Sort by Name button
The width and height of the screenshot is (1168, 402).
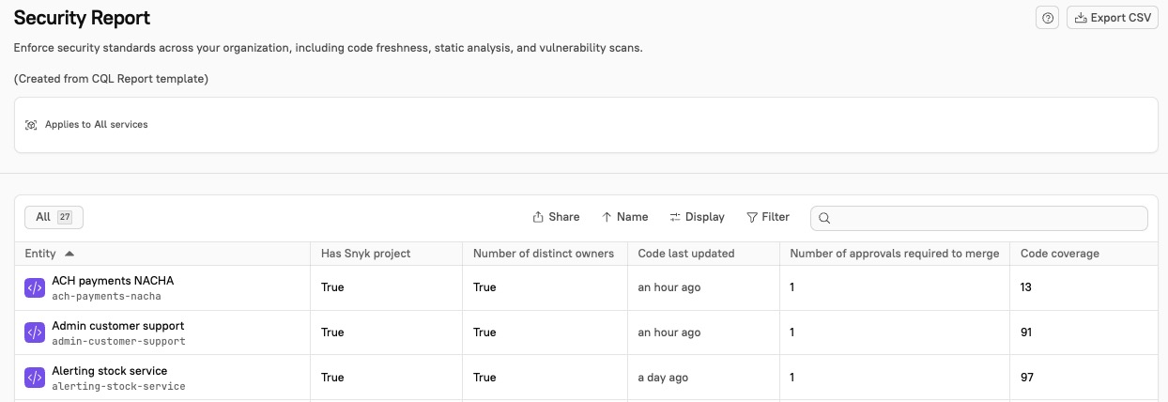click(625, 217)
